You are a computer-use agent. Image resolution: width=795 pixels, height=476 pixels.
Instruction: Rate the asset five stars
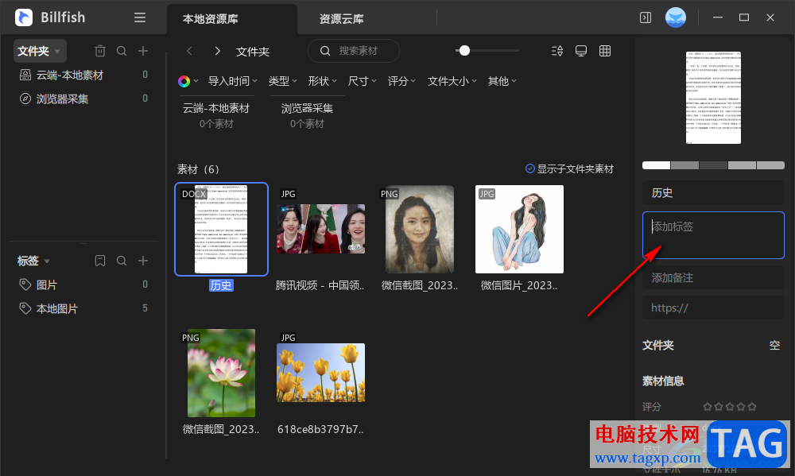752,407
